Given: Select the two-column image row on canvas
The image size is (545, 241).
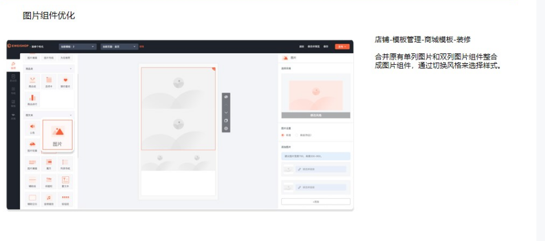Looking at the screenshot, I should click(x=178, y=161).
